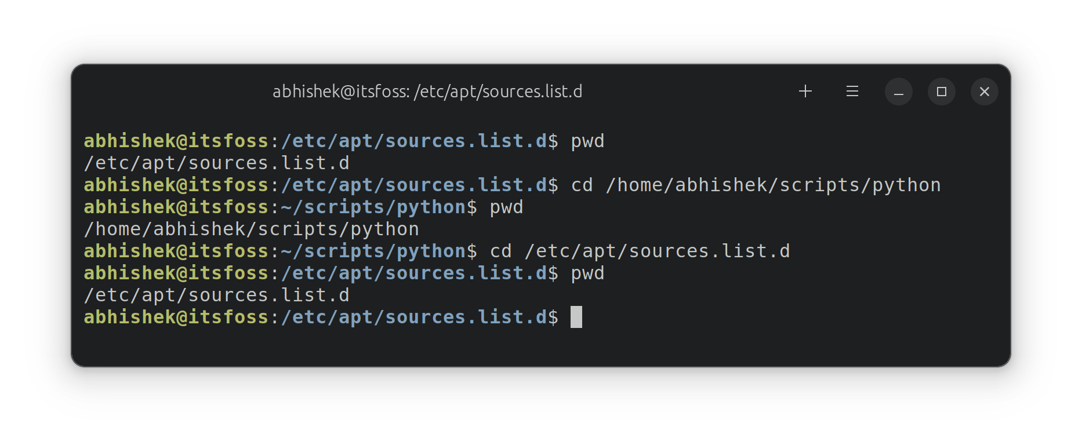Click abhishek@itsfoss on the first prompt line
This screenshot has height=445, width=1082.
[176, 141]
